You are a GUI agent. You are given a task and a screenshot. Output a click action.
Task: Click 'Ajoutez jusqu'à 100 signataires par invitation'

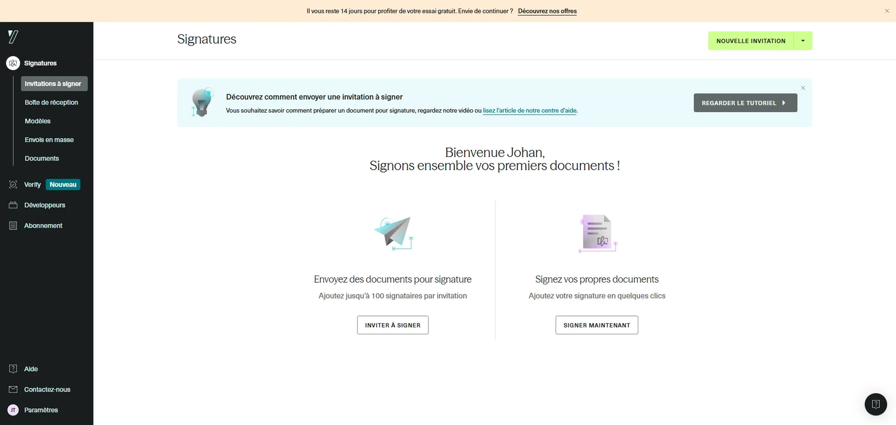point(393,296)
